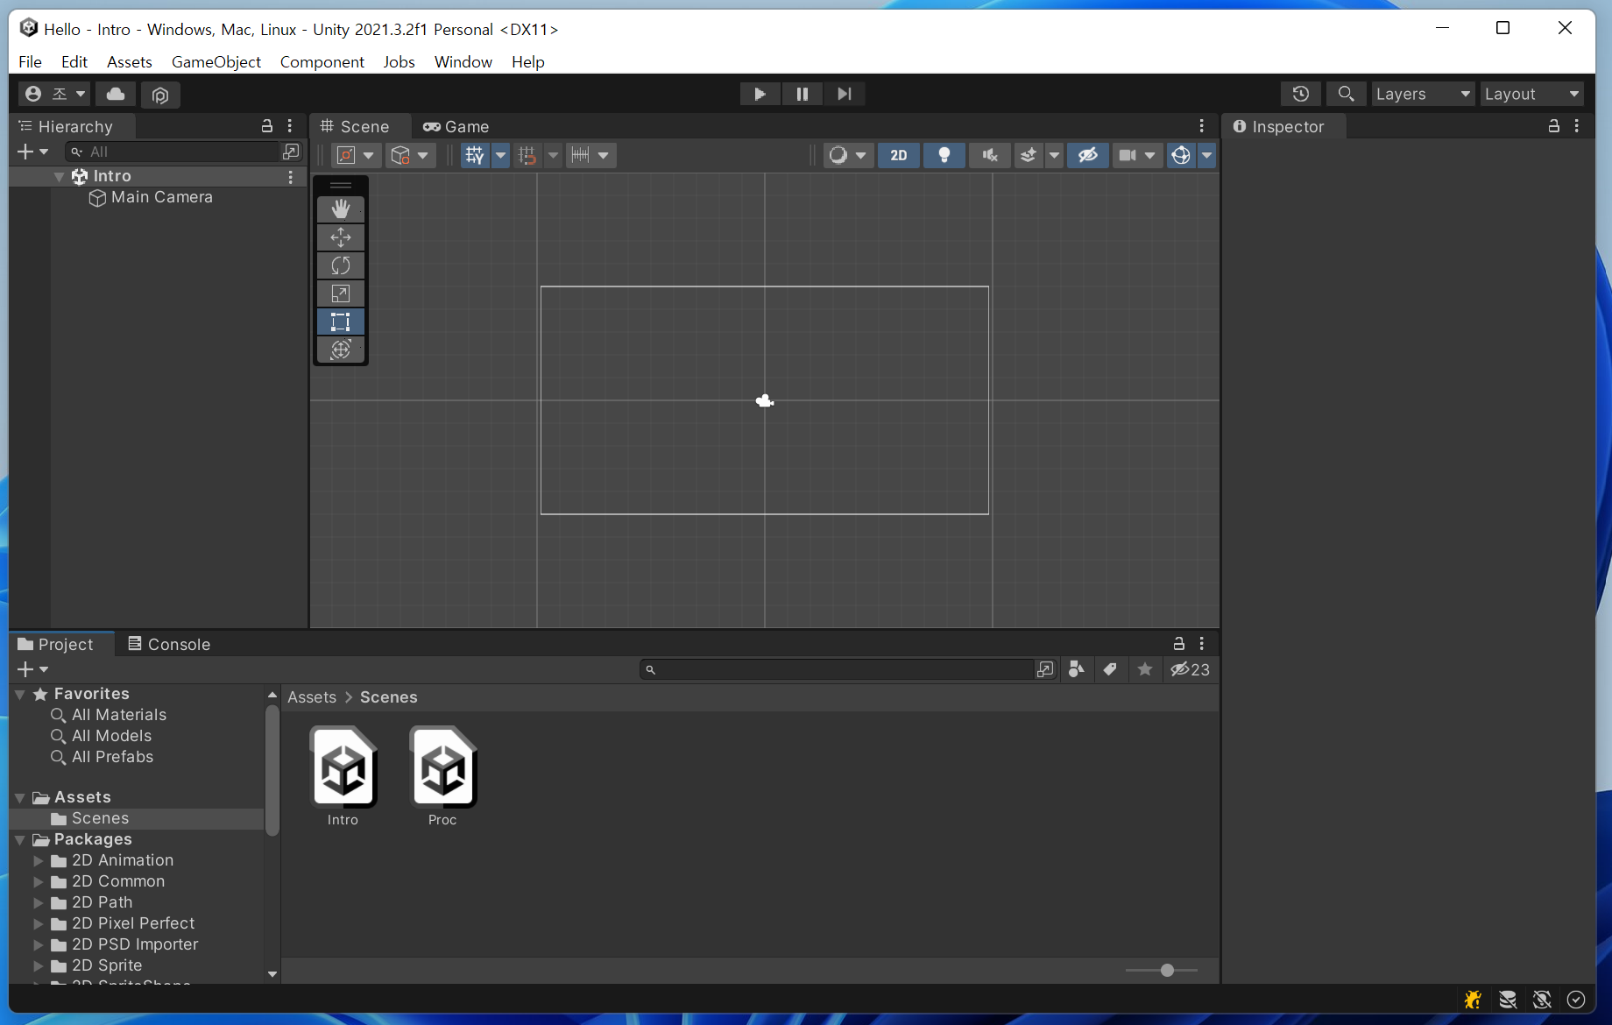Collapse the Intro scene in Hierarchy
The height and width of the screenshot is (1025, 1612).
coord(59,176)
